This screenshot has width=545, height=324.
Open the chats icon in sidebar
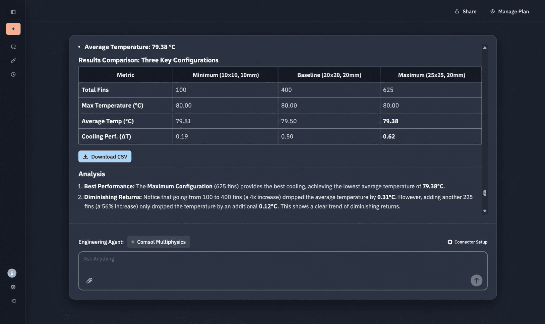click(x=13, y=47)
